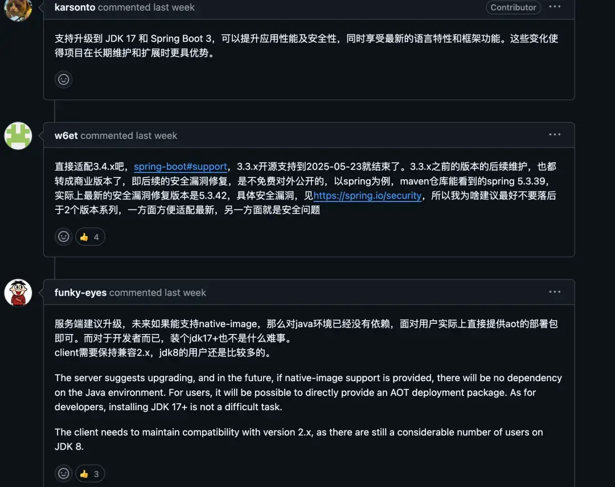
Task: Open funky-eyes' user profile link
Action: tap(79, 292)
